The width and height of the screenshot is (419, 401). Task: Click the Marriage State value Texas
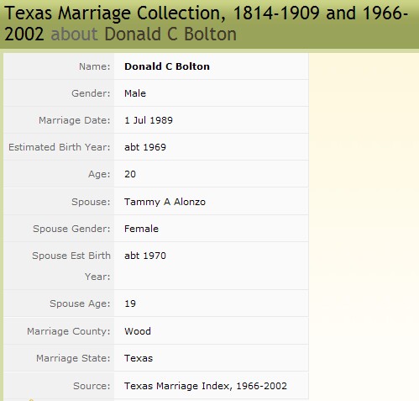pos(139,358)
